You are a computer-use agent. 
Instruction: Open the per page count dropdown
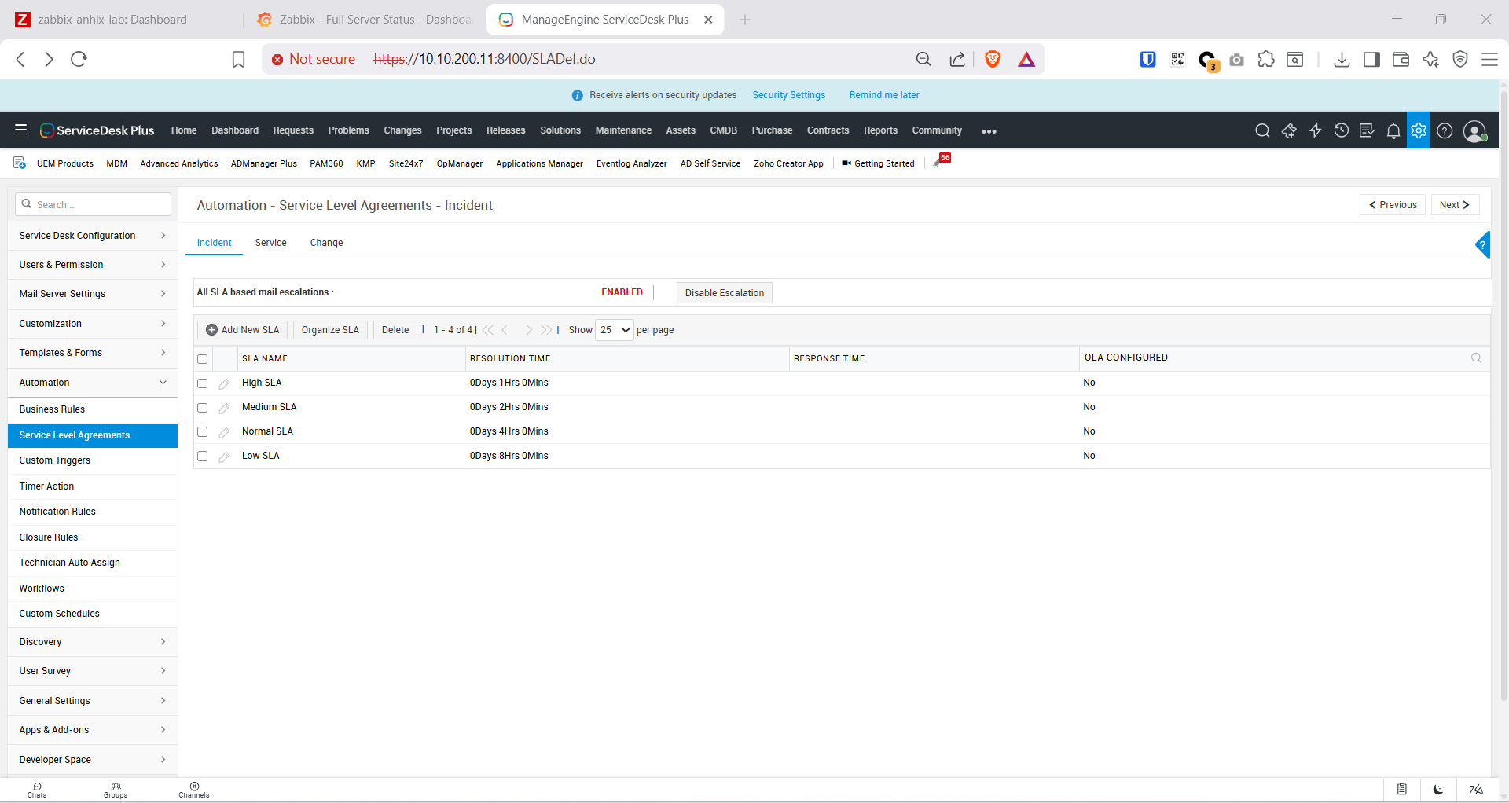tap(615, 330)
